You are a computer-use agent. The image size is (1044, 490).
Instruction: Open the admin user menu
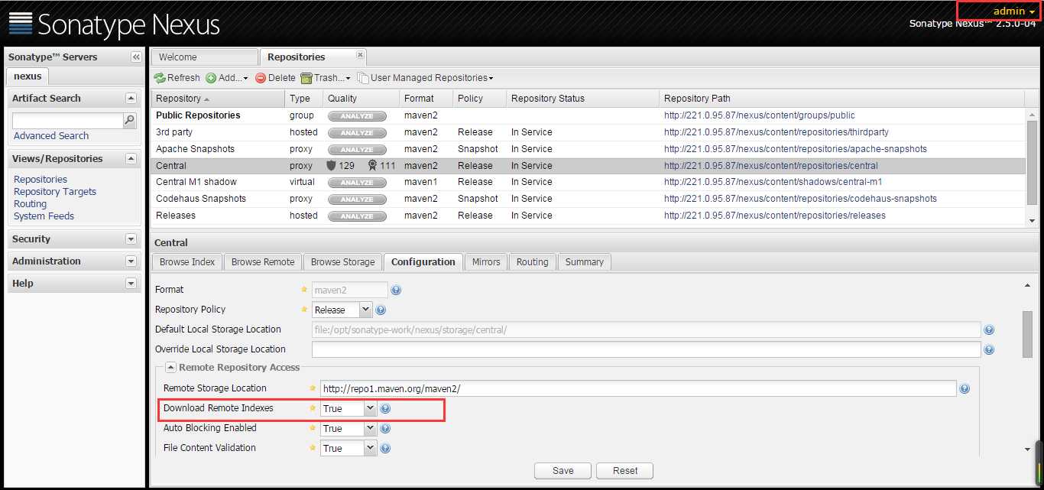[x=1013, y=11]
